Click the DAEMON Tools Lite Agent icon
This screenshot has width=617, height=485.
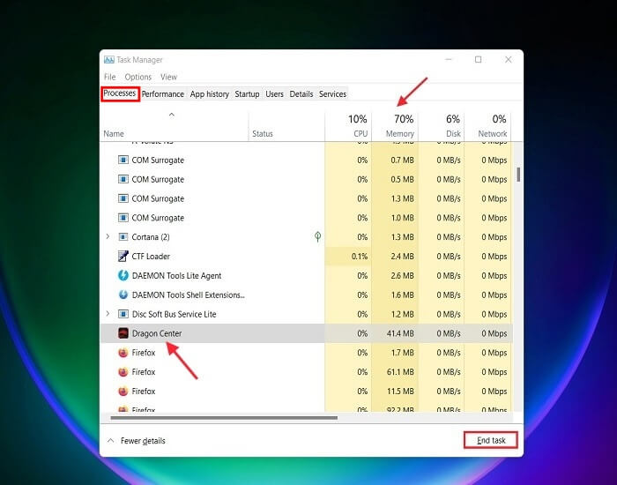[123, 275]
